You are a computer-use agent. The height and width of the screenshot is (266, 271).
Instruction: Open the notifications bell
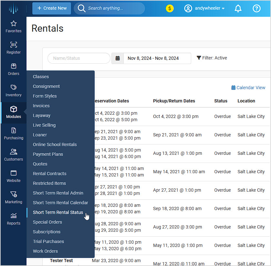(238, 8)
